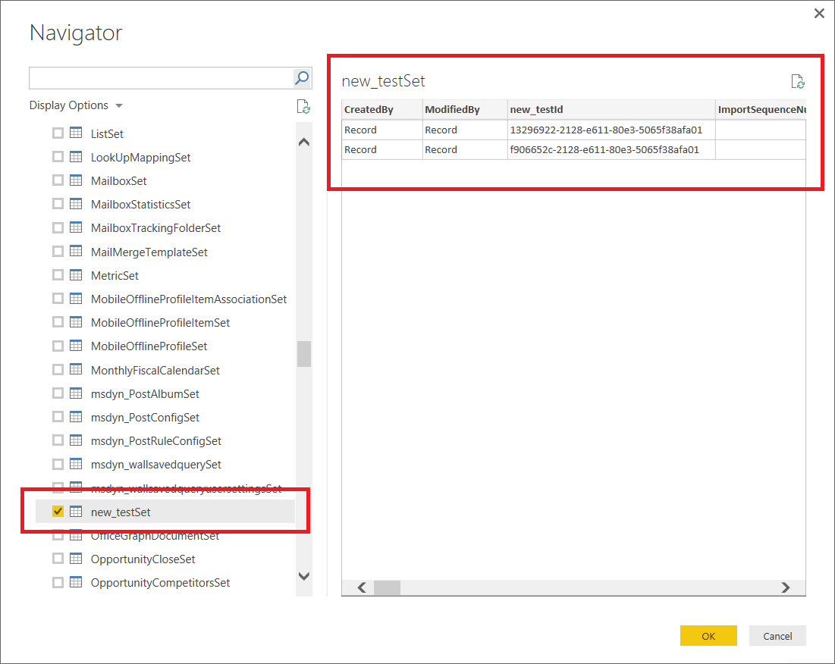This screenshot has width=835, height=664.
Task: Click the search magnifier icon
Action: click(x=301, y=78)
